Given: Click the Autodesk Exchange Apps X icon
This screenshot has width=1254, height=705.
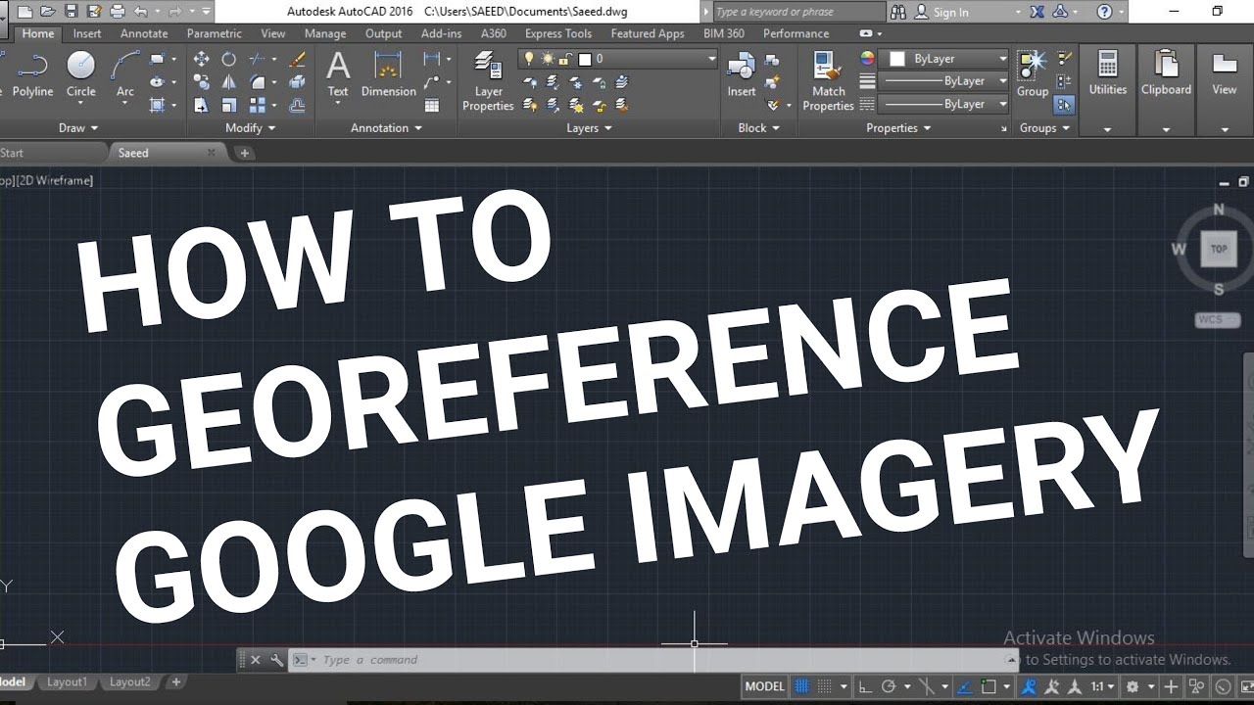Looking at the screenshot, I should click(1037, 12).
